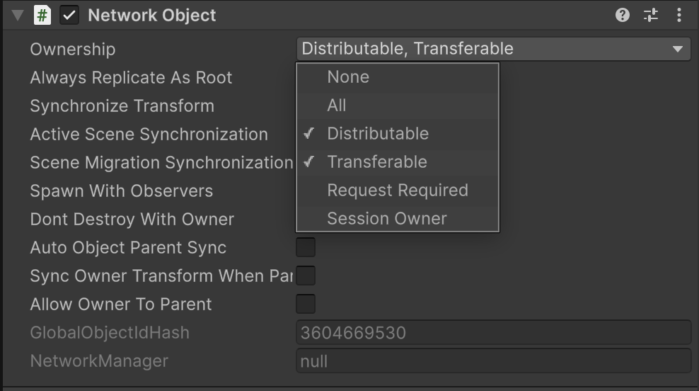This screenshot has width=699, height=391.
Task: Open the Ownership dropdown field
Action: pyautogui.click(x=481, y=49)
